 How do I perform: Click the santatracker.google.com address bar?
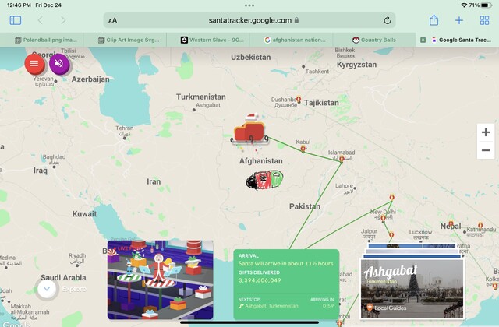coord(249,21)
